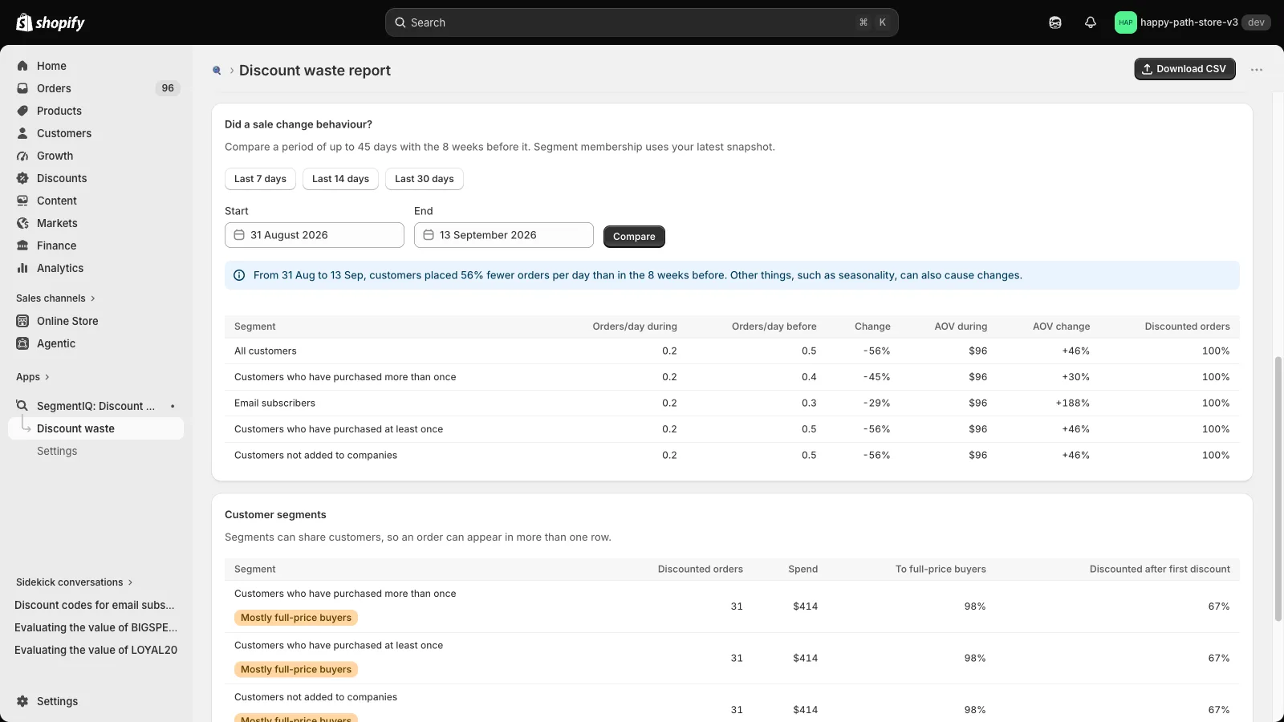Click the search magnifier icon
This screenshot has width=1284, height=722.
400,22
